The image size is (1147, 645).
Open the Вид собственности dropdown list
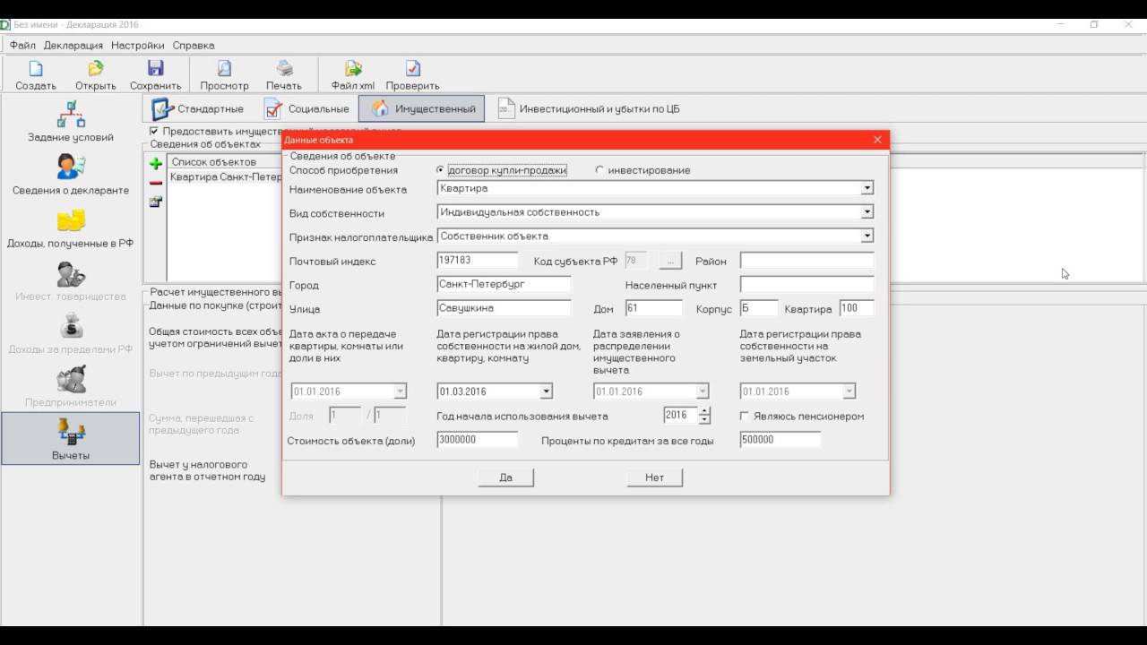[x=867, y=212]
